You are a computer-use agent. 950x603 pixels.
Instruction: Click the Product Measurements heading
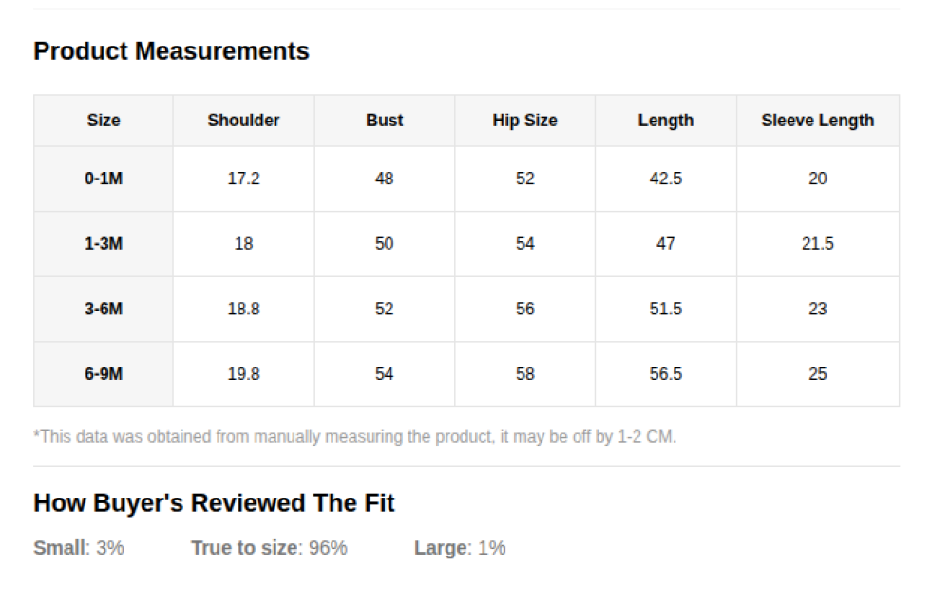click(171, 51)
